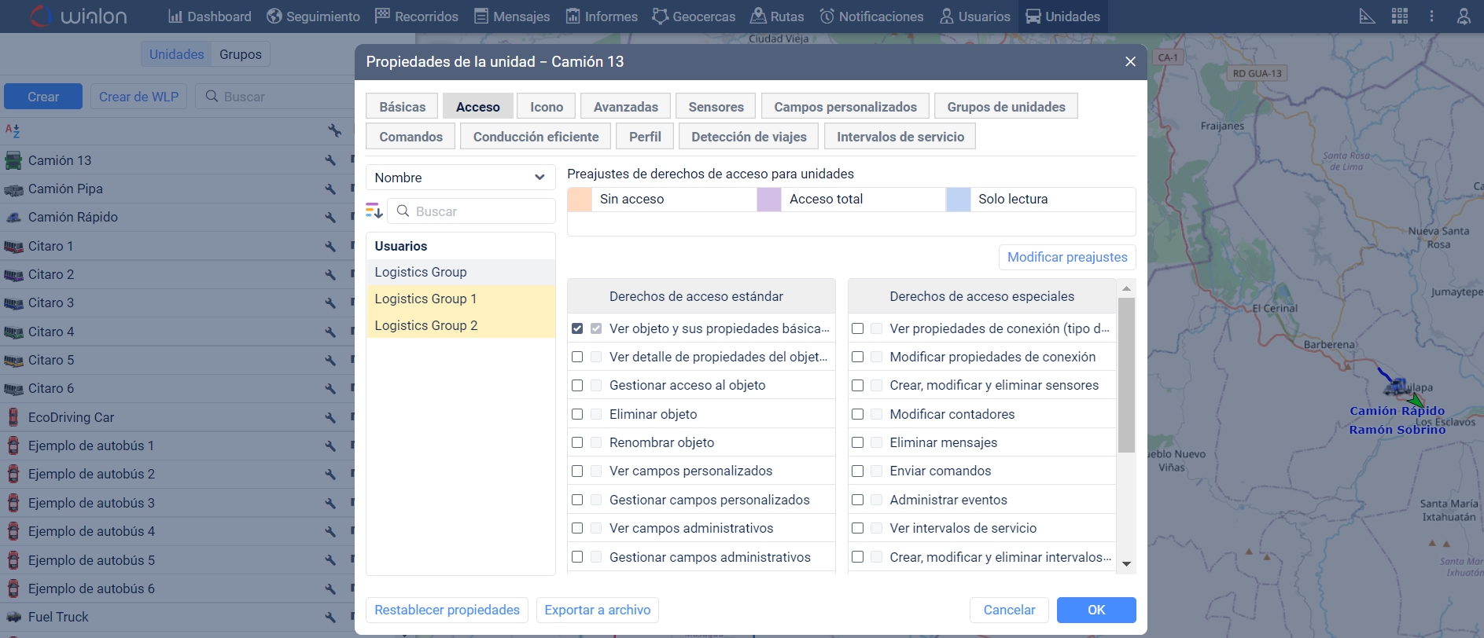
Task: Click the Modificar preajustes button
Action: (1066, 257)
